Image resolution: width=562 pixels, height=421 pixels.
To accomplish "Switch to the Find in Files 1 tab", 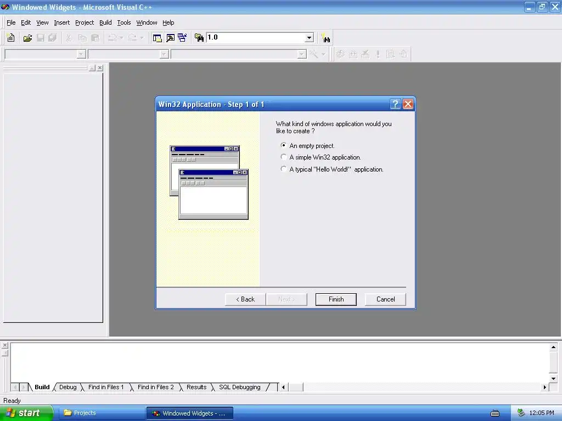I will click(x=106, y=387).
